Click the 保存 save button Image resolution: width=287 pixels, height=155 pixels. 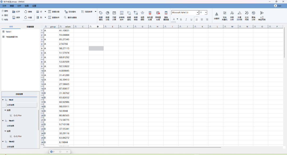[x=16, y=17]
